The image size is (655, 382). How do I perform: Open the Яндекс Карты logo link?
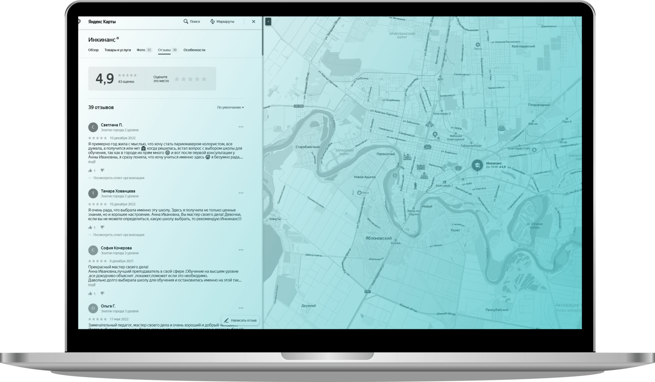pyautogui.click(x=102, y=22)
